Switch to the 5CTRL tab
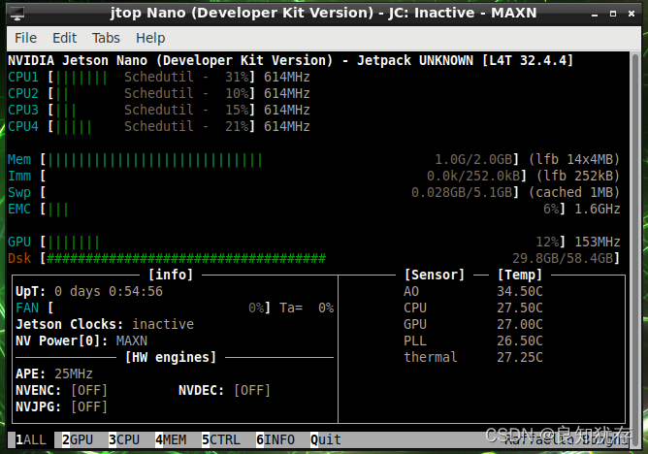The height and width of the screenshot is (454, 648). coord(220,439)
